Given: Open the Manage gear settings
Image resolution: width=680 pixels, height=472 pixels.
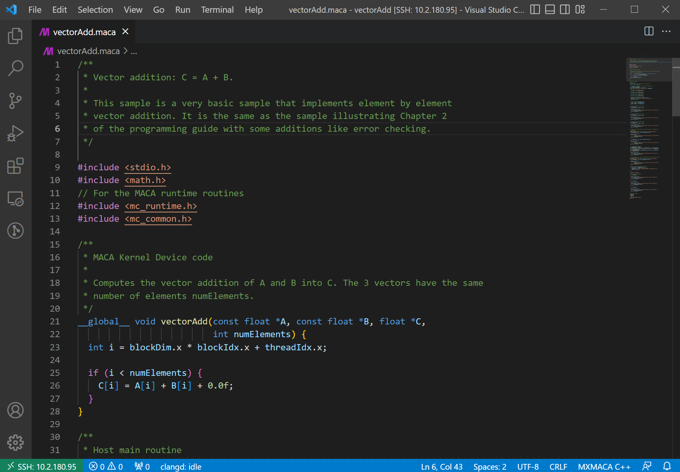Looking at the screenshot, I should coord(15,443).
